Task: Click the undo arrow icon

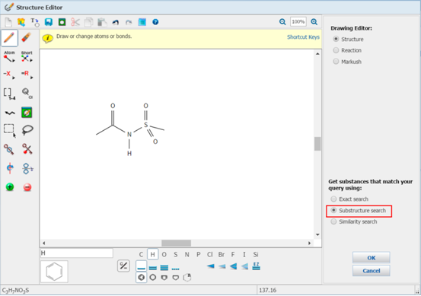Action: pos(116,22)
